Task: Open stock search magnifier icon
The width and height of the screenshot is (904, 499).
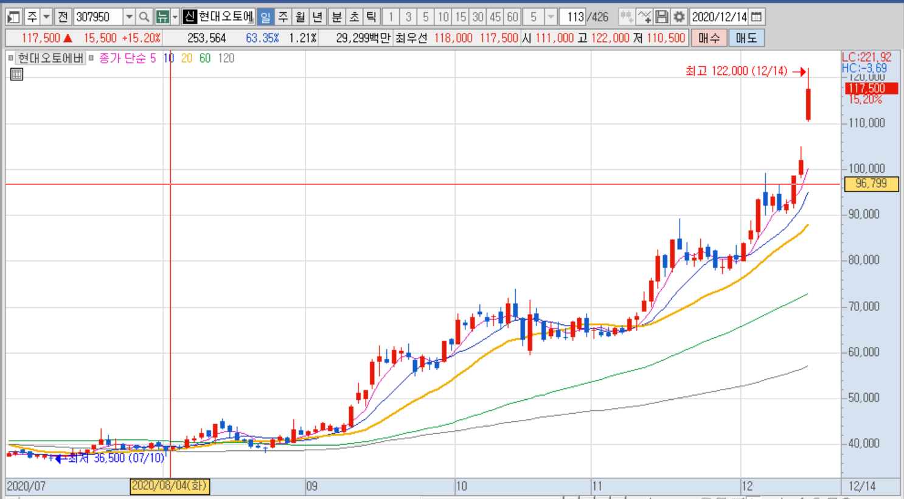Action: pyautogui.click(x=144, y=17)
